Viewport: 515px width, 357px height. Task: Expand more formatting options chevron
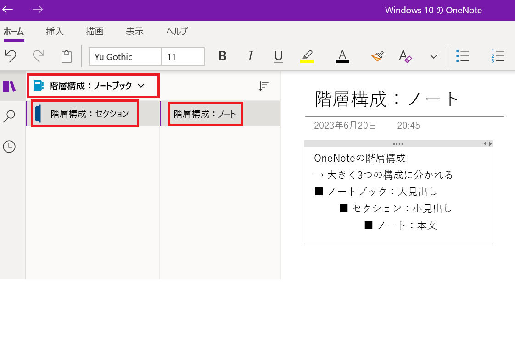point(433,56)
